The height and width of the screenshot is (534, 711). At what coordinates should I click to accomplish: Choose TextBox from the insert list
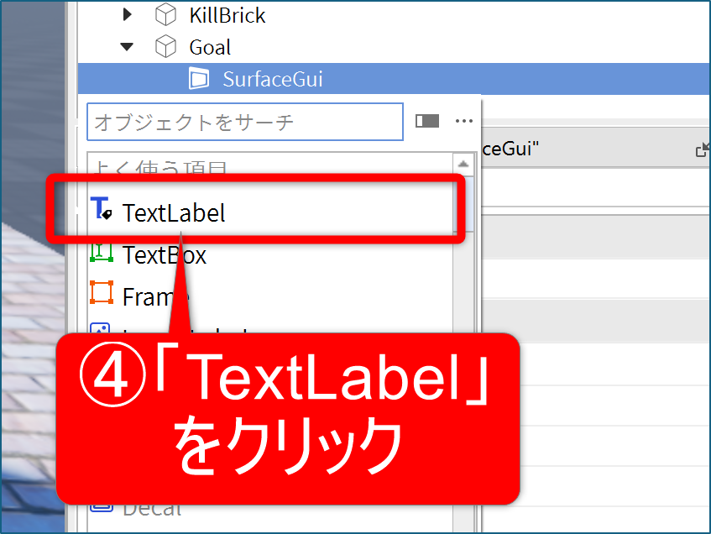pyautogui.click(x=165, y=254)
